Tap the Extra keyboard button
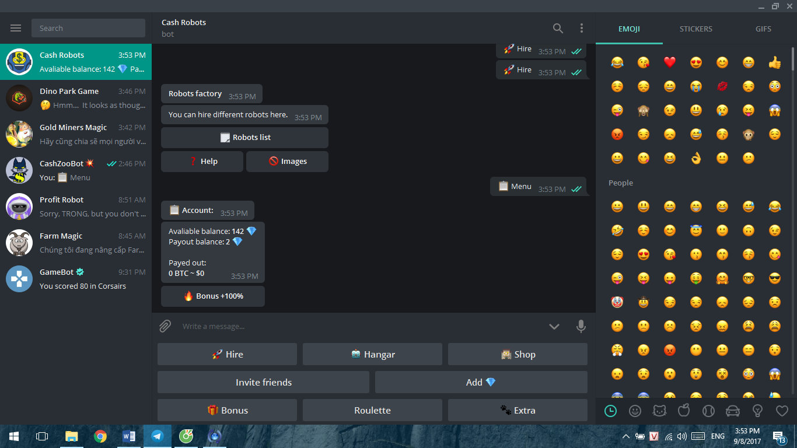 (x=518, y=410)
